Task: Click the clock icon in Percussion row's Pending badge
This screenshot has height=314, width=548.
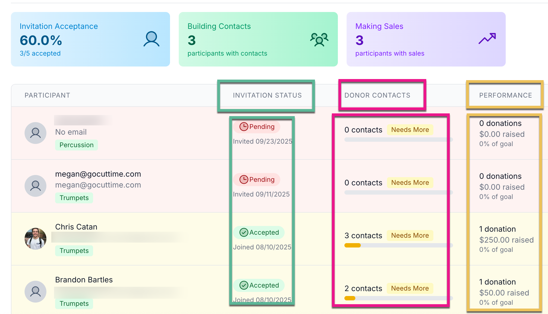Action: coord(243,127)
